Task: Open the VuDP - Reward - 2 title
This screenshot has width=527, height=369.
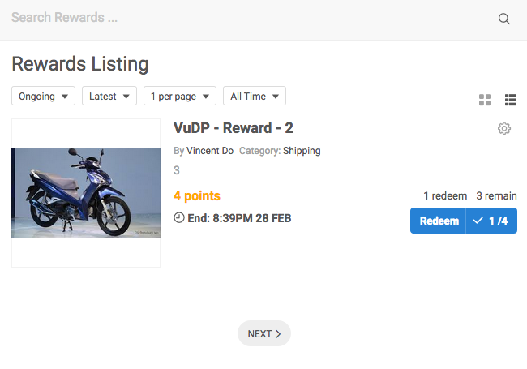Action: 234,128
